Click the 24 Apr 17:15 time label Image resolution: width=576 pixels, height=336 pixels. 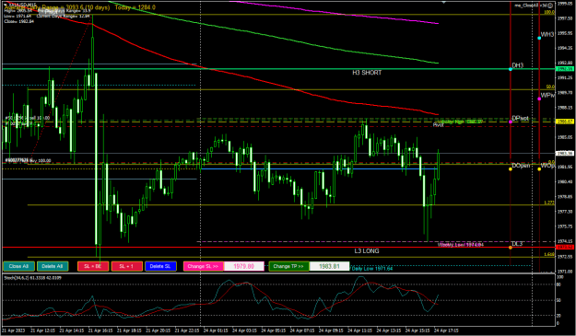[x=446, y=330]
